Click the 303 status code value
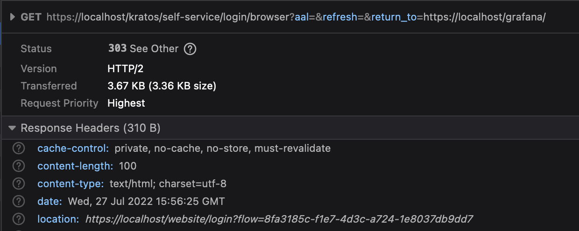Image resolution: width=579 pixels, height=231 pixels. click(117, 48)
